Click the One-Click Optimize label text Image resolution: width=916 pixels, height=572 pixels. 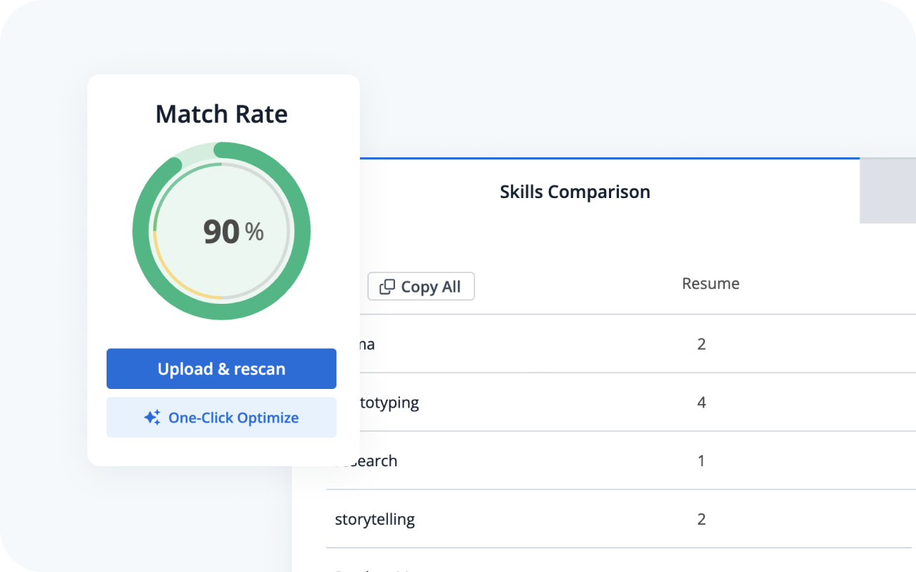(x=233, y=418)
